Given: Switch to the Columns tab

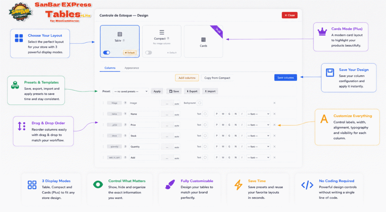Looking at the screenshot, I should click(110, 68).
